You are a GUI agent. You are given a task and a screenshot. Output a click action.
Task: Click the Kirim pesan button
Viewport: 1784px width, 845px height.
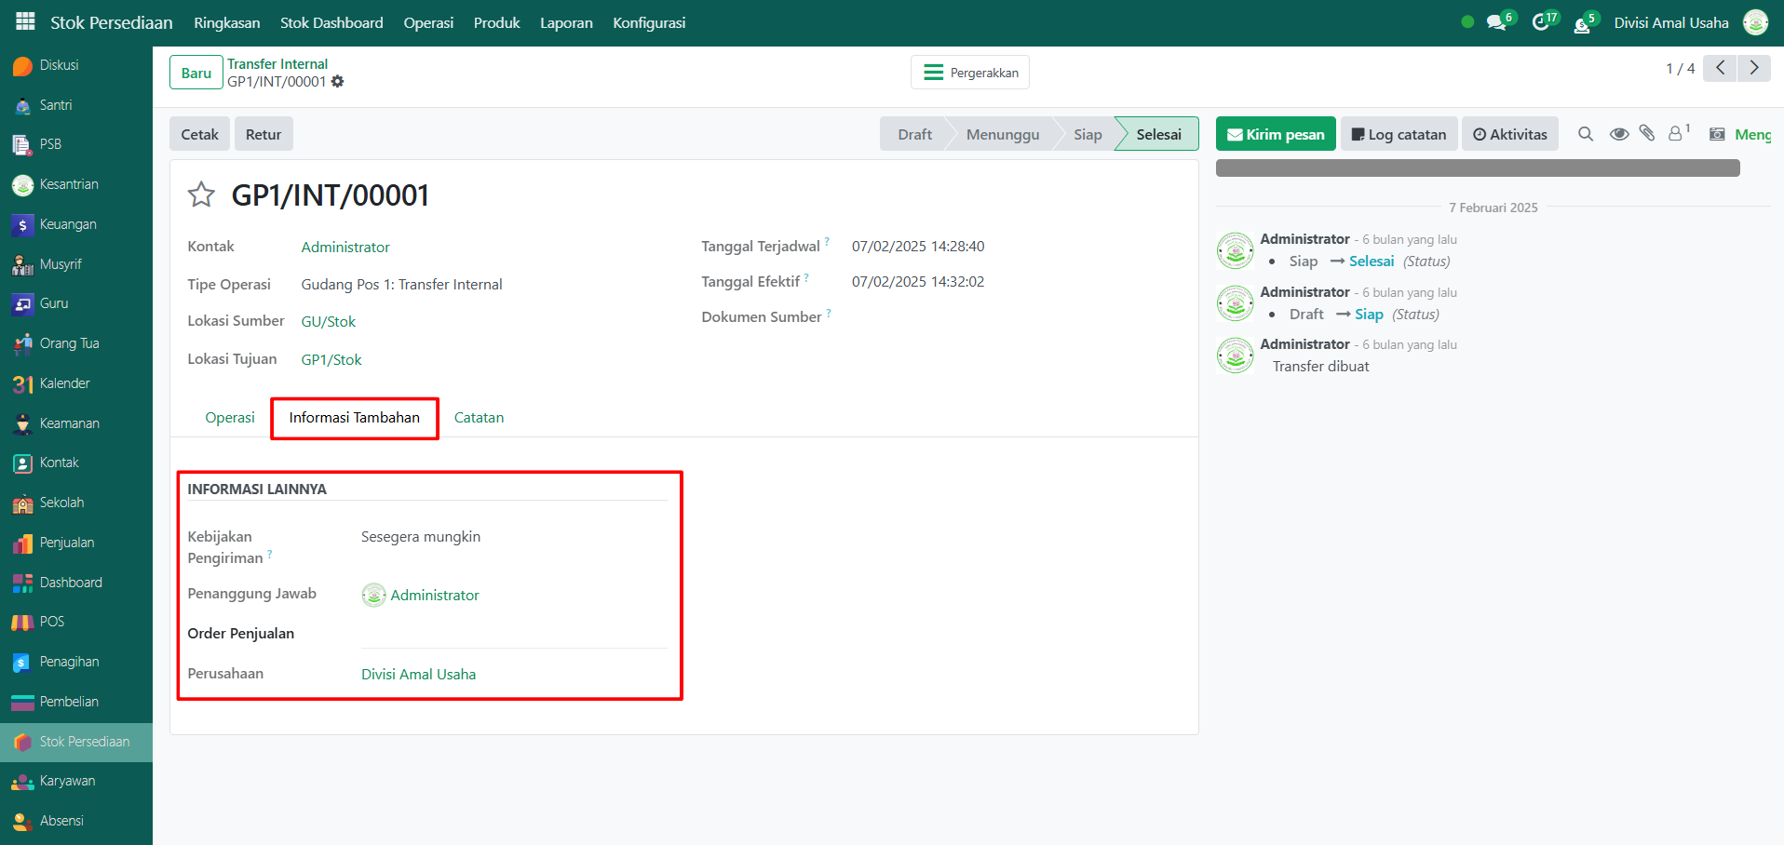[1276, 134]
